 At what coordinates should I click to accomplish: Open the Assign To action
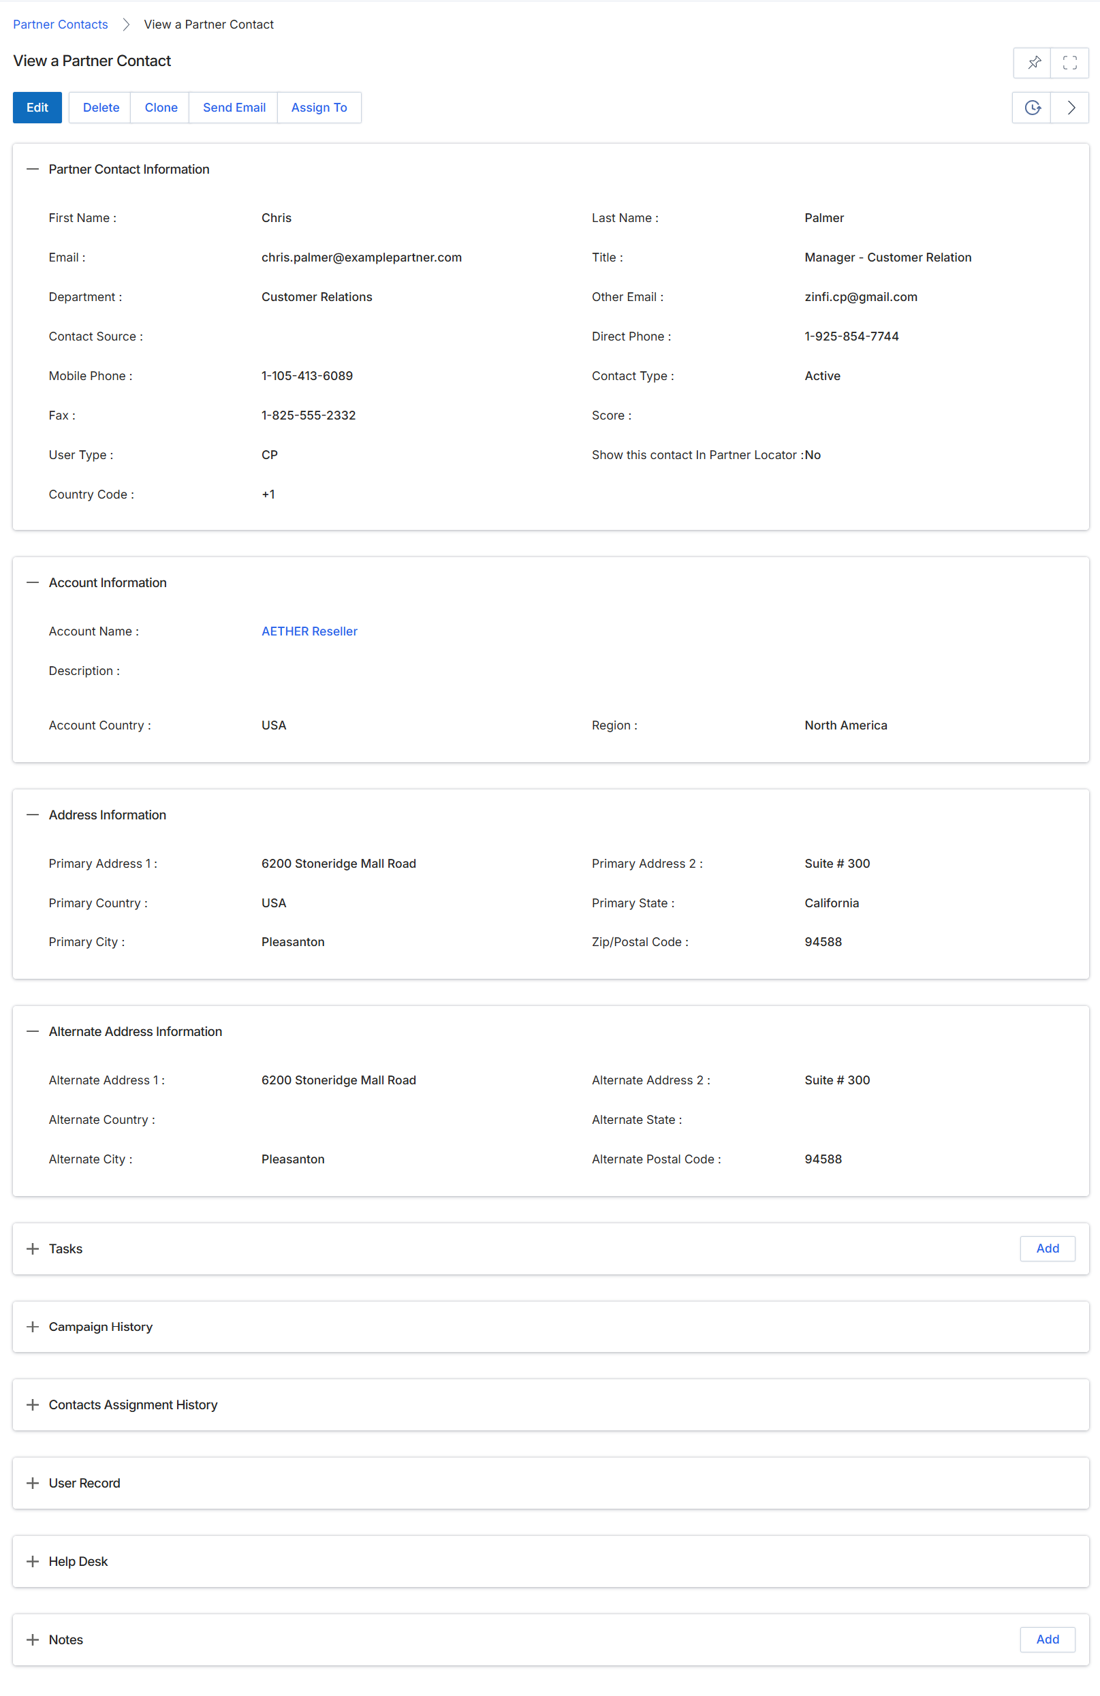319,108
